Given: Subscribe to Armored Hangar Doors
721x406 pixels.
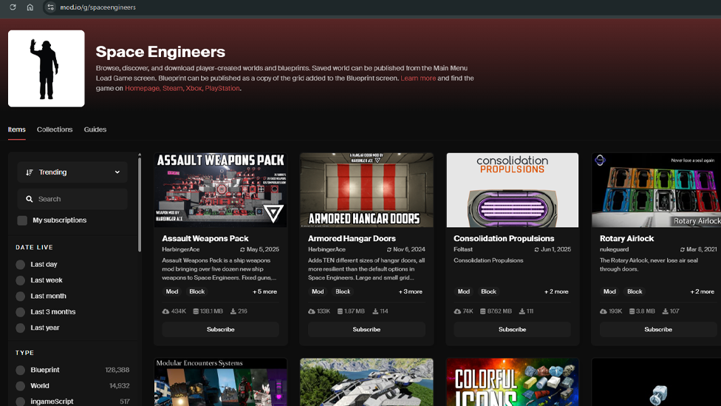Looking at the screenshot, I should tap(366, 329).
